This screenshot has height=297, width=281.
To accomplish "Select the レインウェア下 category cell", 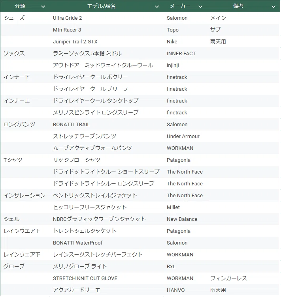I will click(22, 254).
